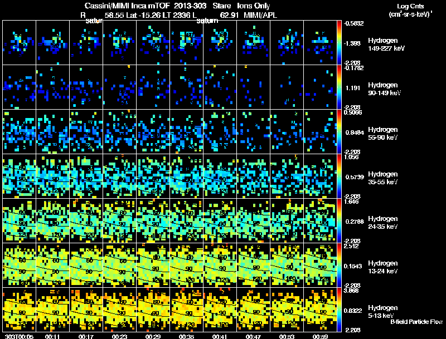Click the color bar for Hydrogen 35-55 keV
Image resolution: width=446 pixels, height=339 pixels.
340,176
